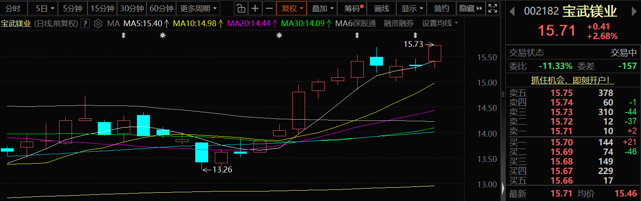Click 画线 drawing tools button
Viewport: 641px width, 201px height.
(x=382, y=8)
